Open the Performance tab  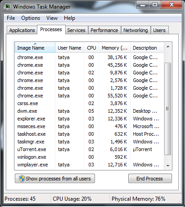click(104, 30)
